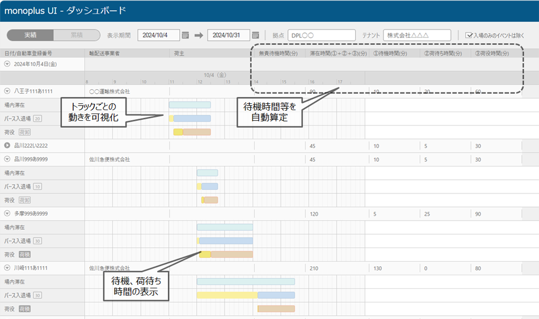Click the 輸配送事業者 column header

coord(105,53)
